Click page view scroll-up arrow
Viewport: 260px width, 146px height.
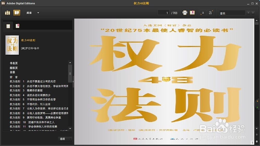tap(257, 21)
